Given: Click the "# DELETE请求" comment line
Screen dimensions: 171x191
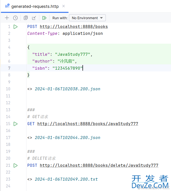Looking at the screenshot, I should tap(41, 158).
